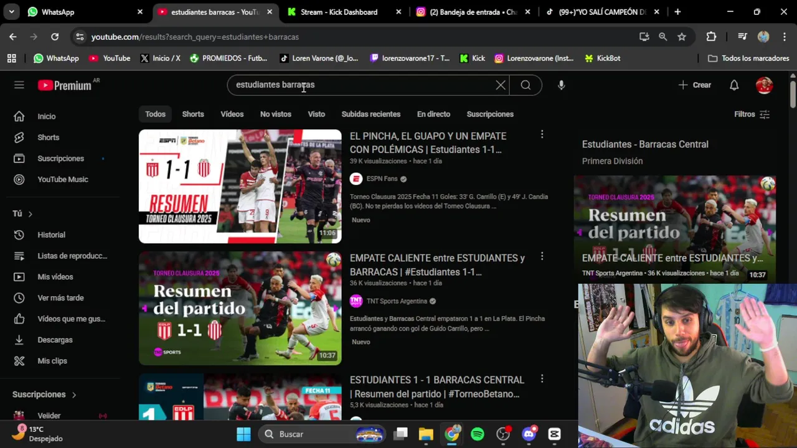797x448 pixels.
Task: Switch to the Bandeja de entrada tab
Action: (473, 12)
